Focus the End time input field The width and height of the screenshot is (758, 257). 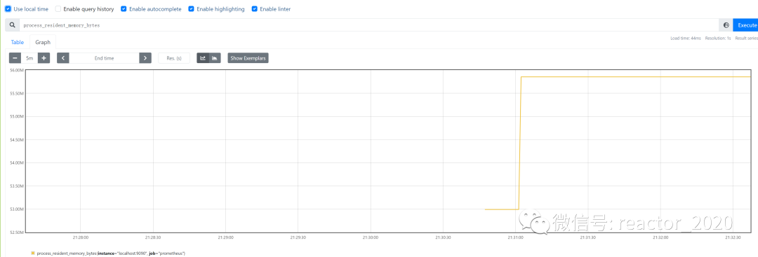click(104, 58)
